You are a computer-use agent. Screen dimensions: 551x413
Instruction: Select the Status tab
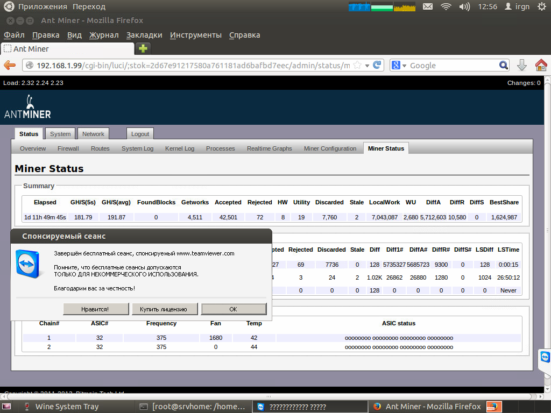[29, 134]
